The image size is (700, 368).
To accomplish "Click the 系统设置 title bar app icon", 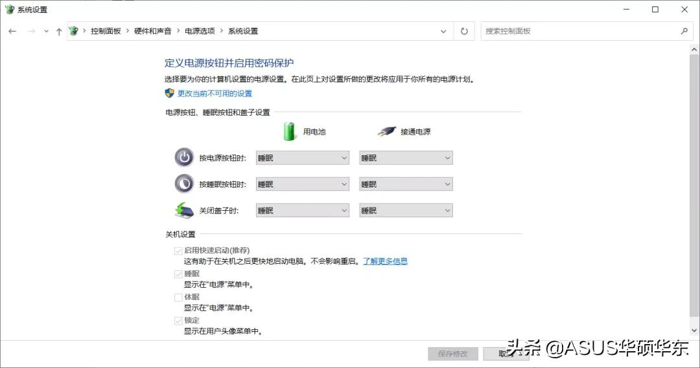I will pos(9,9).
